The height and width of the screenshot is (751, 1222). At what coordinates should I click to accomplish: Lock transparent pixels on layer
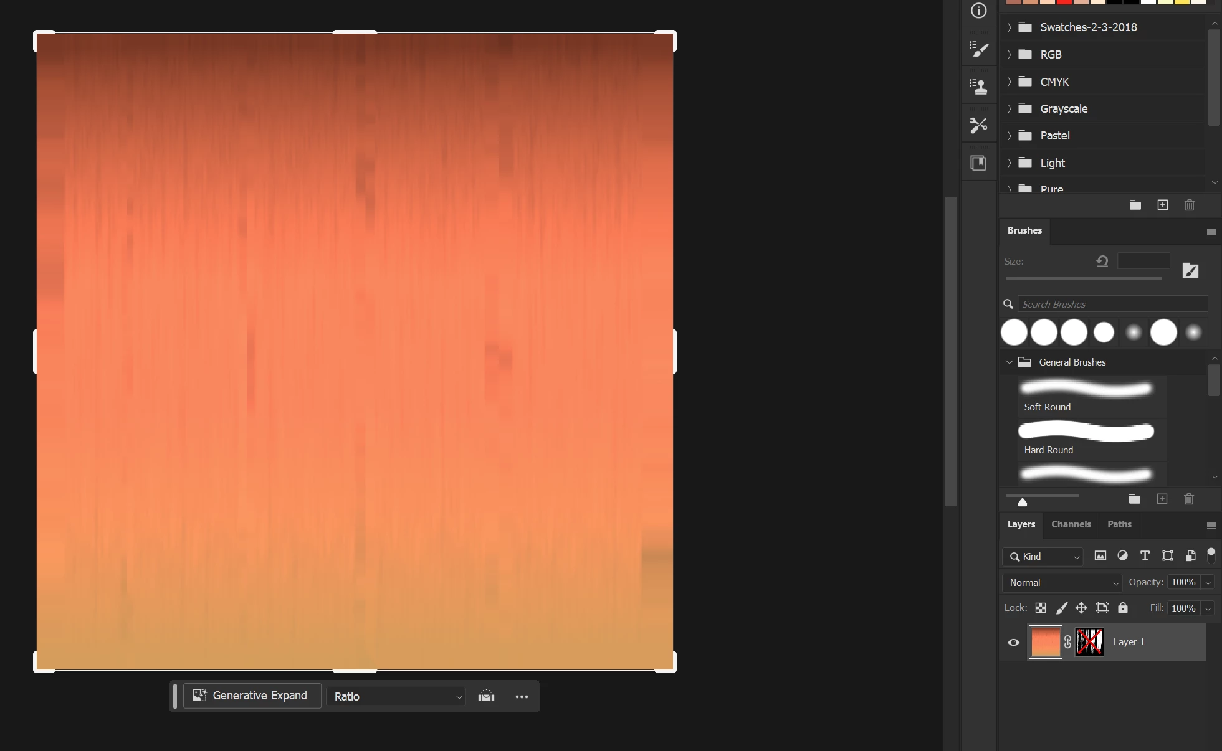(x=1041, y=608)
